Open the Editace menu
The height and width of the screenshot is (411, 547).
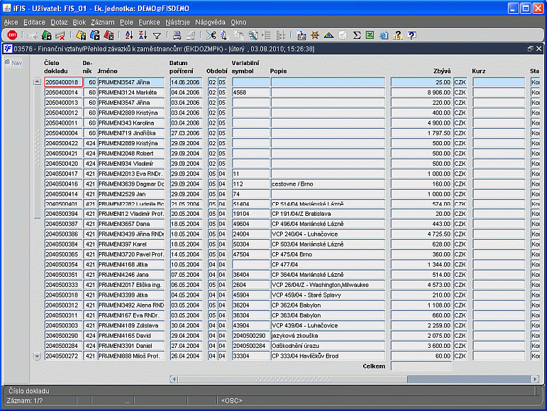pyautogui.click(x=34, y=23)
